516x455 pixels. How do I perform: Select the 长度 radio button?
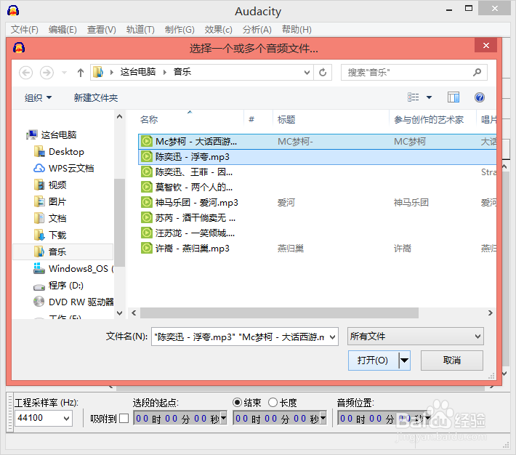273,403
